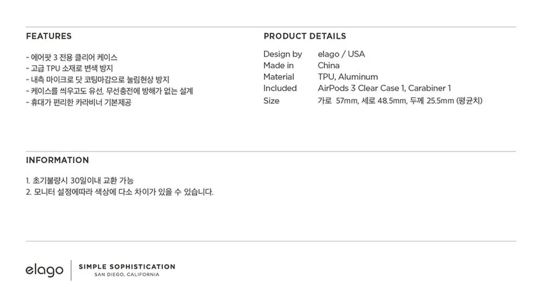Click the 'Size' label
Viewport: 542px width, 305px height.
[272, 101]
